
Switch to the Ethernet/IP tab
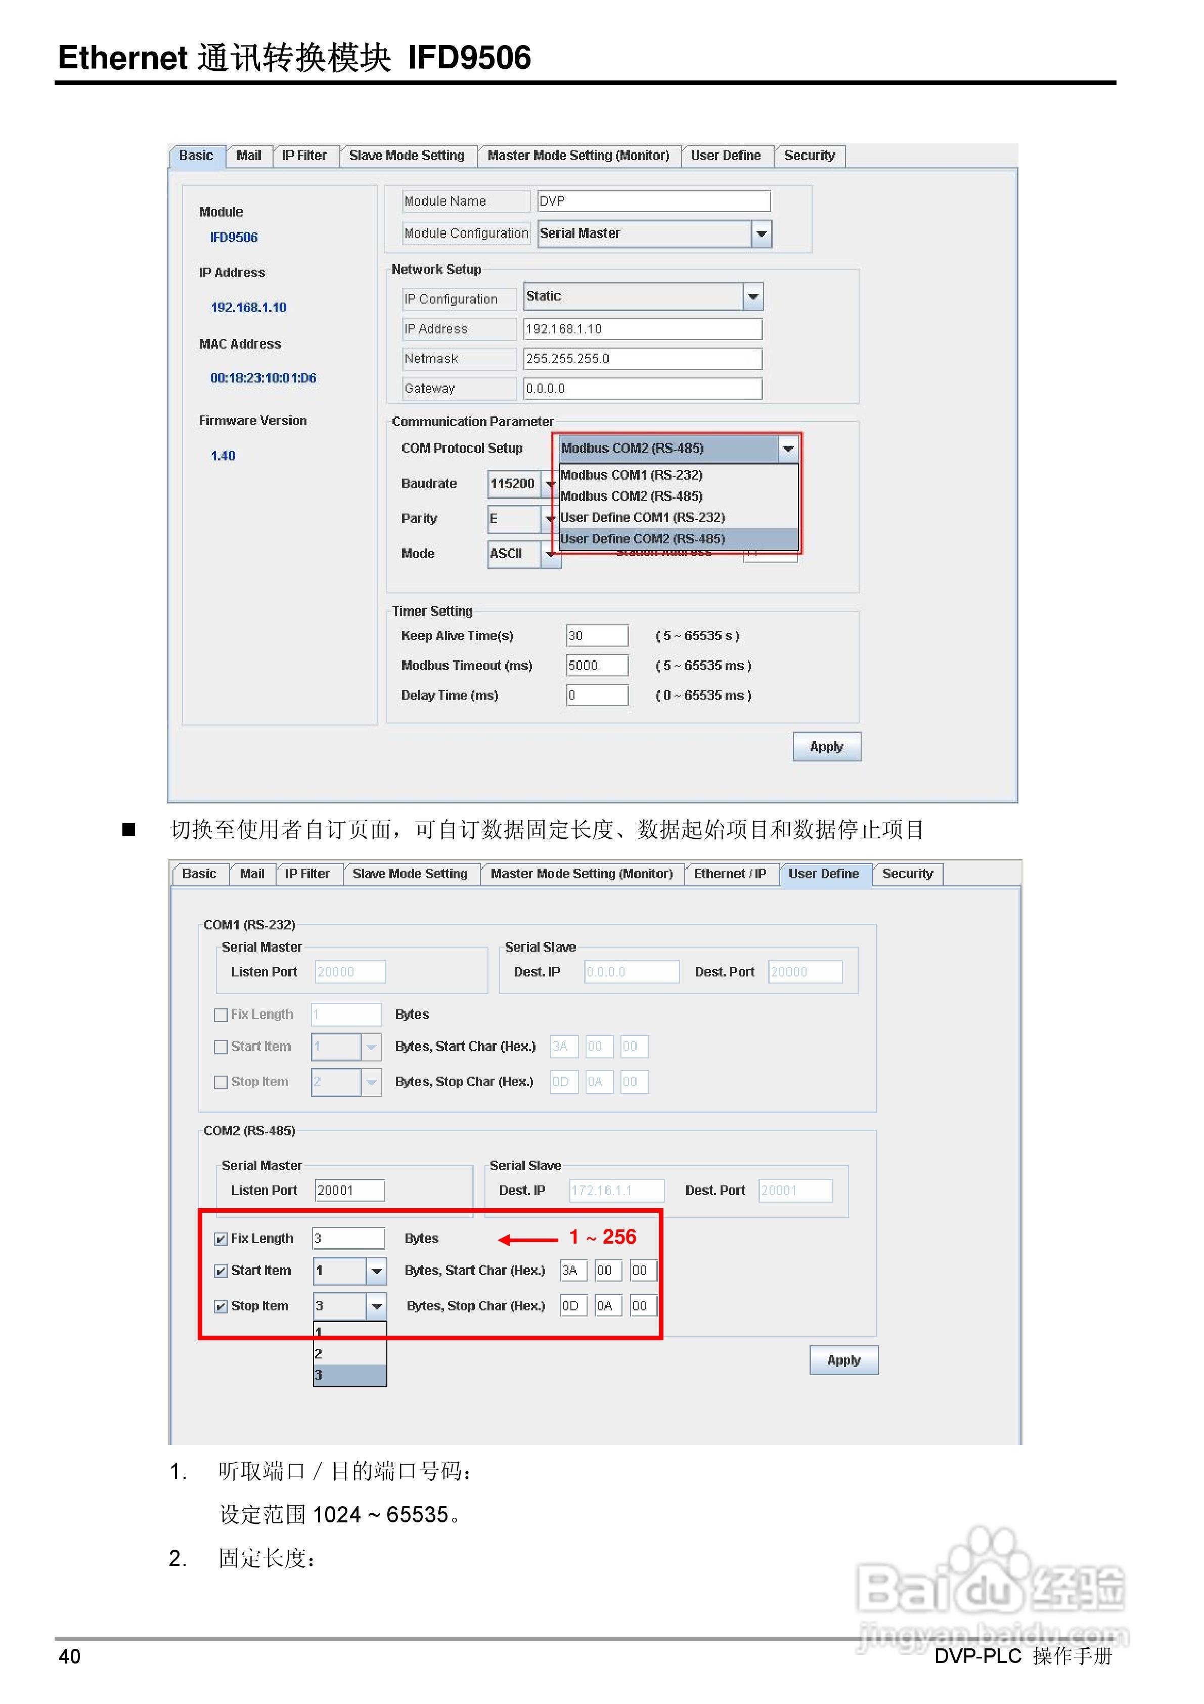click(x=731, y=874)
